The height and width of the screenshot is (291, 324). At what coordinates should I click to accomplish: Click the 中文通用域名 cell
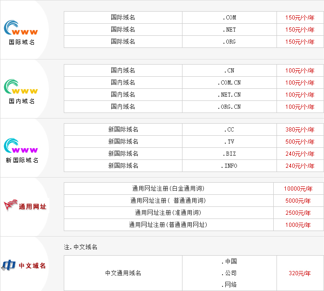(123, 273)
